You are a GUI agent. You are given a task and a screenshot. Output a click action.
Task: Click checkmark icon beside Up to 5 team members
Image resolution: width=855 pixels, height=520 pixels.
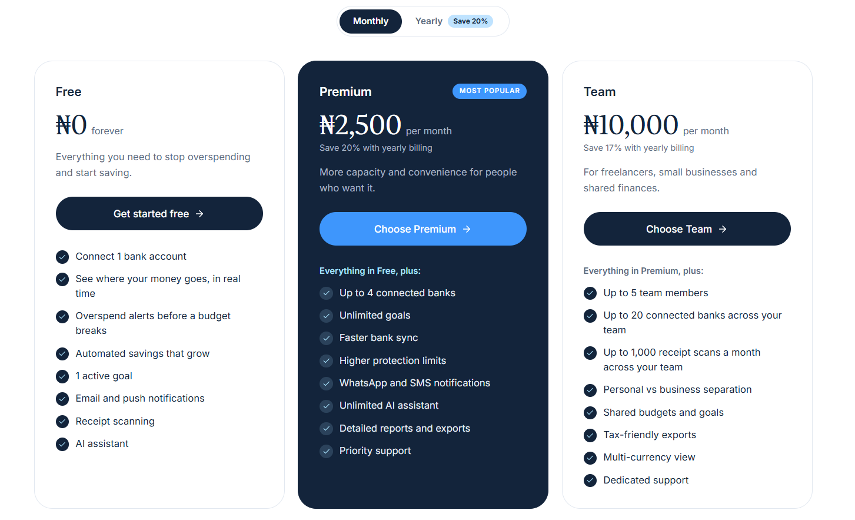pyautogui.click(x=590, y=293)
